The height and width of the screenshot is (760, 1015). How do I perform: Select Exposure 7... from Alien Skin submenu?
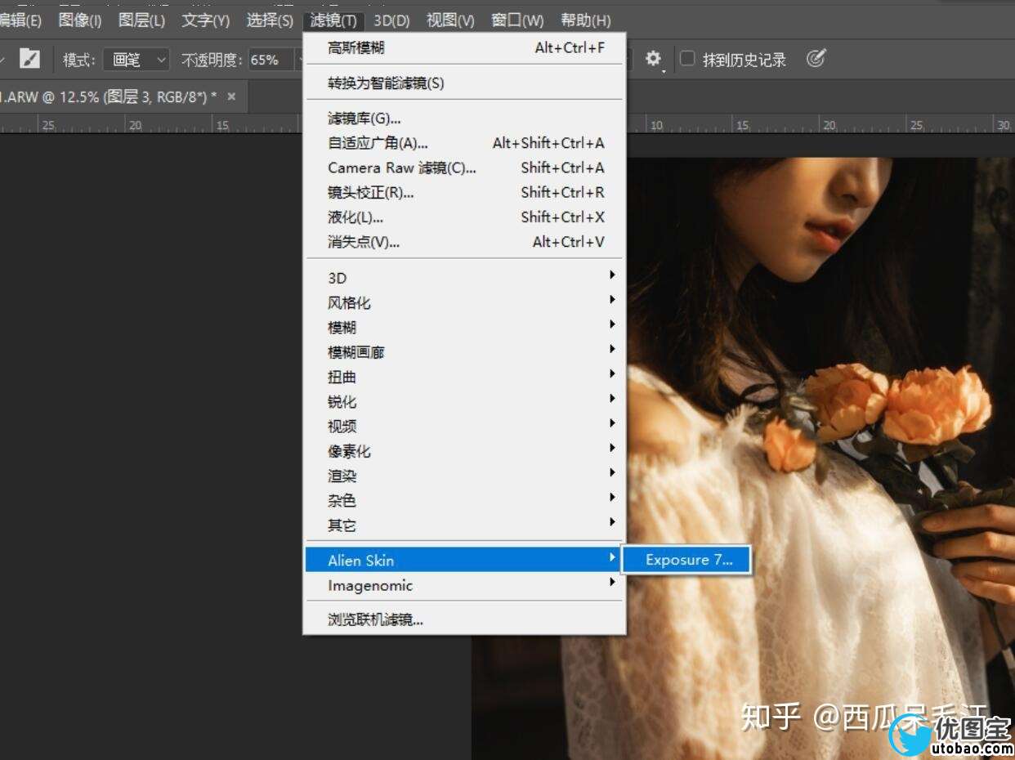(688, 560)
